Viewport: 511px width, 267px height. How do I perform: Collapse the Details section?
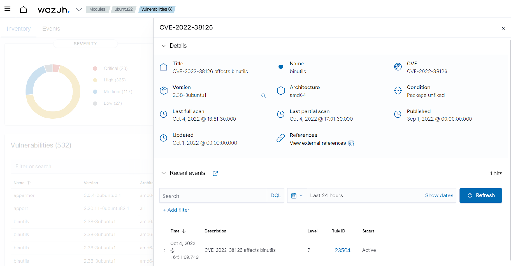point(164,46)
